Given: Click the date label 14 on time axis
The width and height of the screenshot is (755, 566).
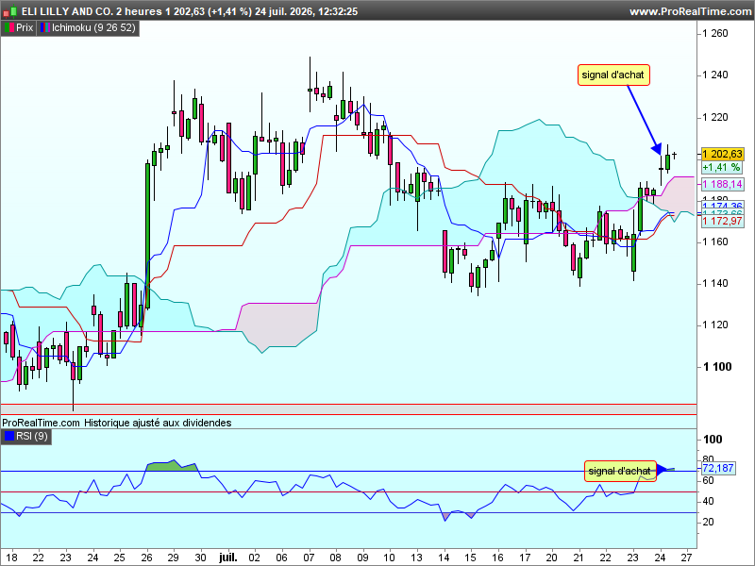Looking at the screenshot, I should [x=444, y=558].
